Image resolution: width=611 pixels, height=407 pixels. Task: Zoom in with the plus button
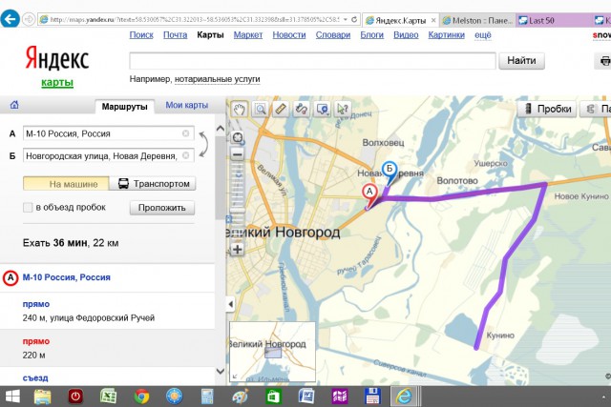[x=238, y=249]
